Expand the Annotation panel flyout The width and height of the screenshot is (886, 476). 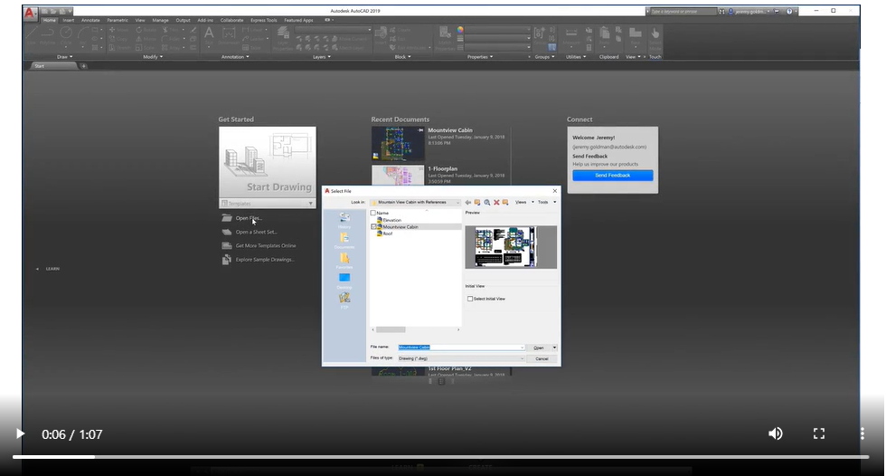(235, 56)
